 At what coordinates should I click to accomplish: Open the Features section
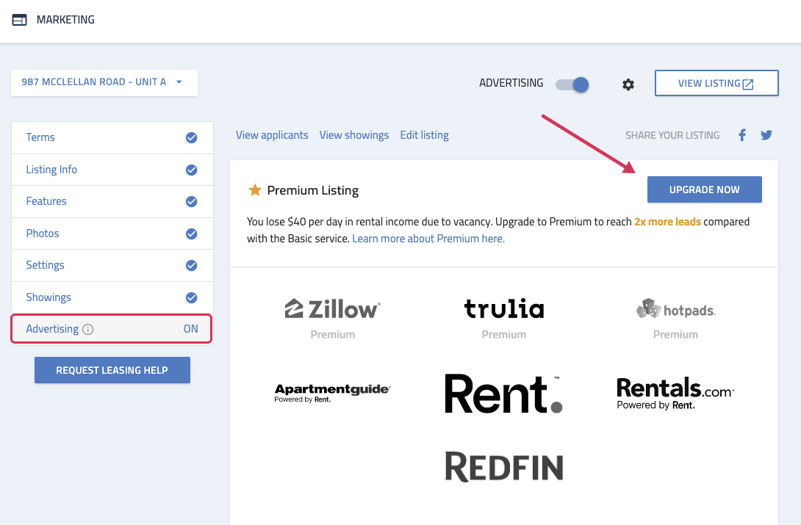point(112,201)
